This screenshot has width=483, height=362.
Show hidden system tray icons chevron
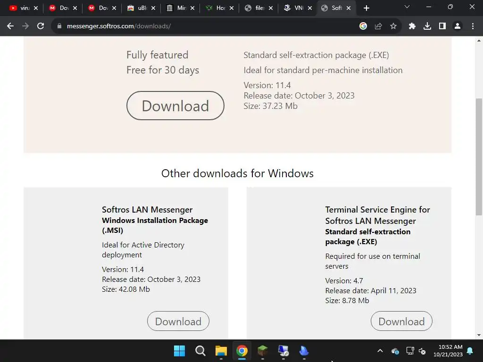tap(380, 351)
